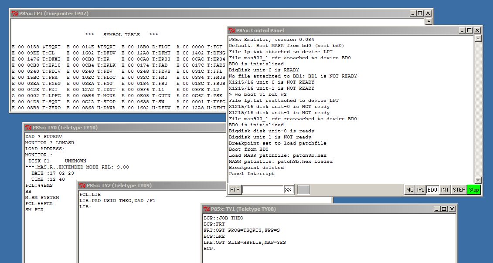The height and width of the screenshot is (263, 493).
Task: Click 'Panel Interrupt' log line
Action: (252, 173)
